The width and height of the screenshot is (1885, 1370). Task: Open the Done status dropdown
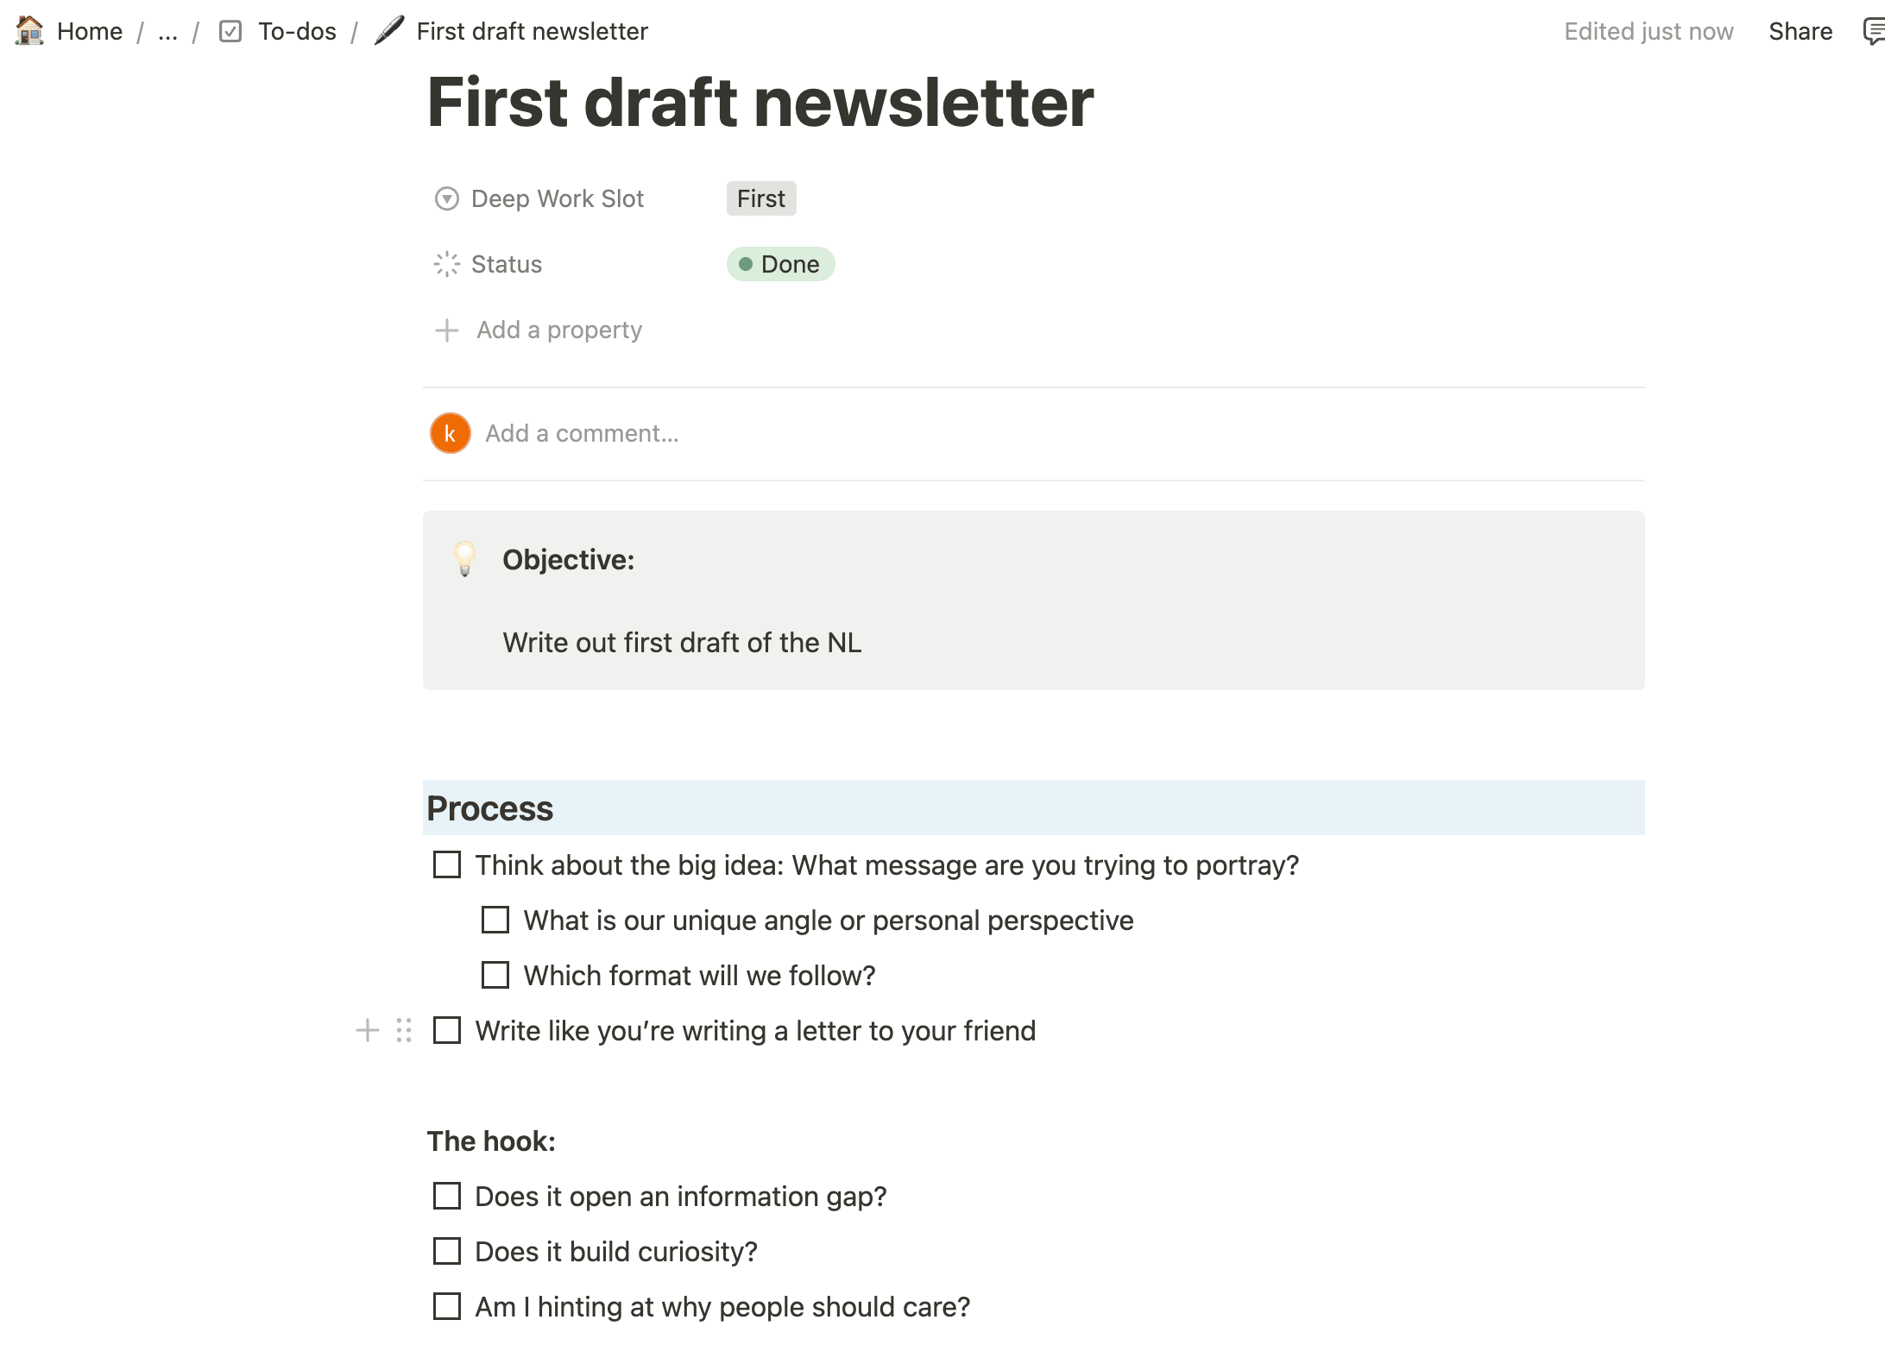[780, 264]
